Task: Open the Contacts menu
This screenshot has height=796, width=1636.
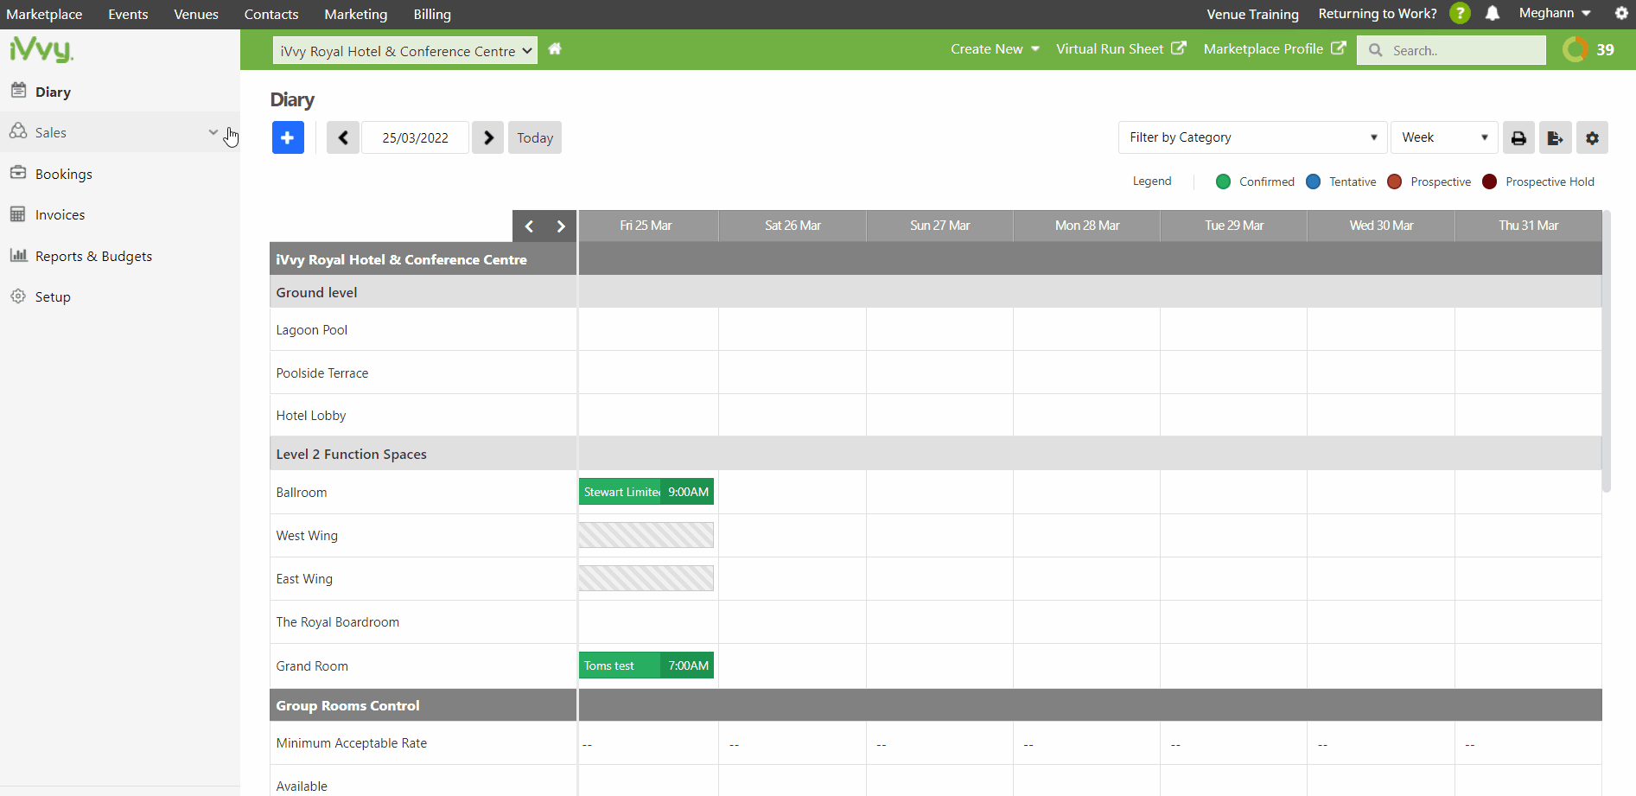Action: [271, 14]
